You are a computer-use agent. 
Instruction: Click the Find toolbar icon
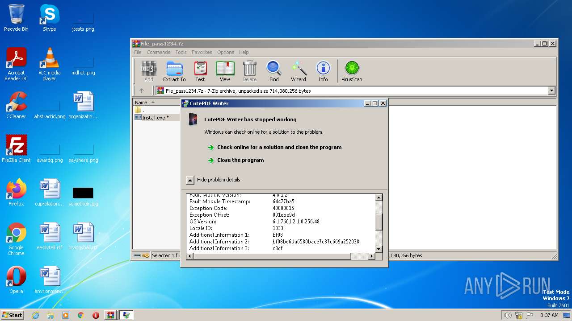[x=274, y=71]
